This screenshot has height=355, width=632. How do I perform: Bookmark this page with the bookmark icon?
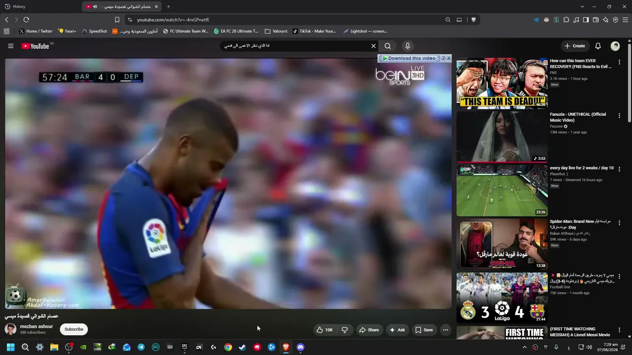click(x=117, y=20)
